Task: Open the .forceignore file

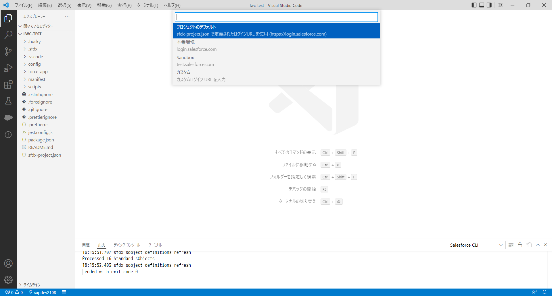Action: click(x=46, y=102)
